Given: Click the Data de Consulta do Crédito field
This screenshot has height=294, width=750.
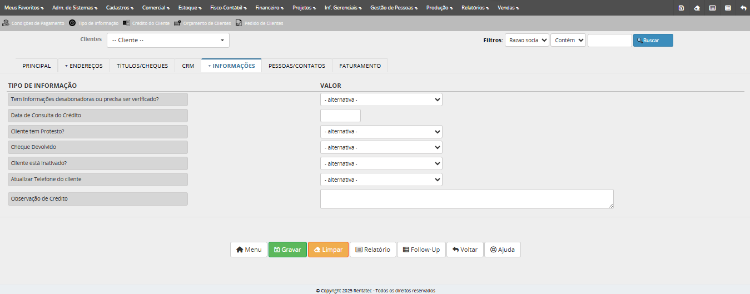Looking at the screenshot, I should pyautogui.click(x=340, y=116).
